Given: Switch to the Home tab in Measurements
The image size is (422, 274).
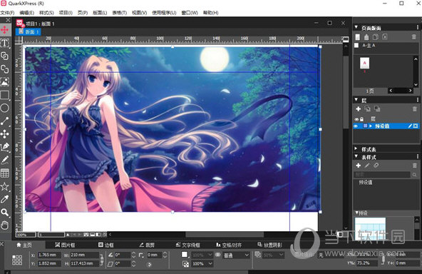Looking at the screenshot, I should pyautogui.click(x=24, y=245).
